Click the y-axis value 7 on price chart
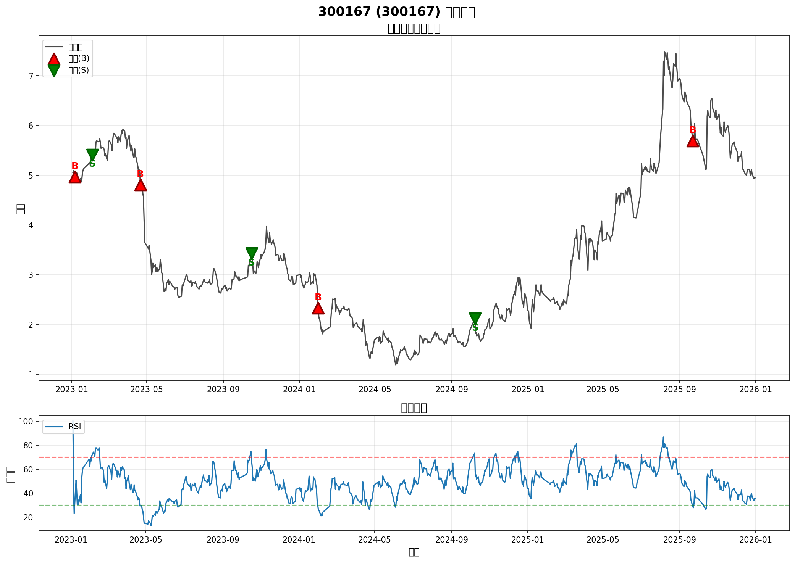 [x=32, y=76]
